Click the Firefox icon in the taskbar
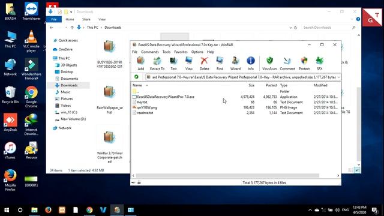This screenshot has width=384, height=216. point(48,210)
